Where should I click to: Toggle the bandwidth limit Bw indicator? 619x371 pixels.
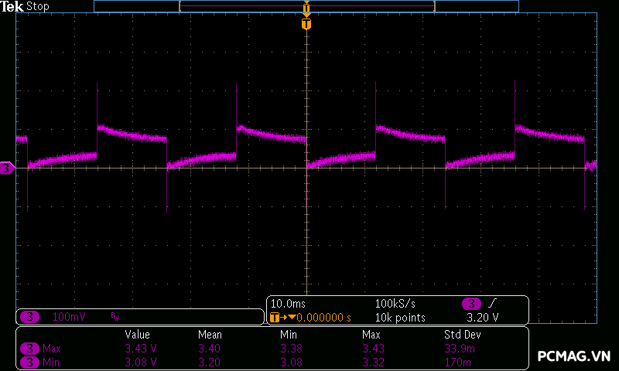pyautogui.click(x=115, y=317)
